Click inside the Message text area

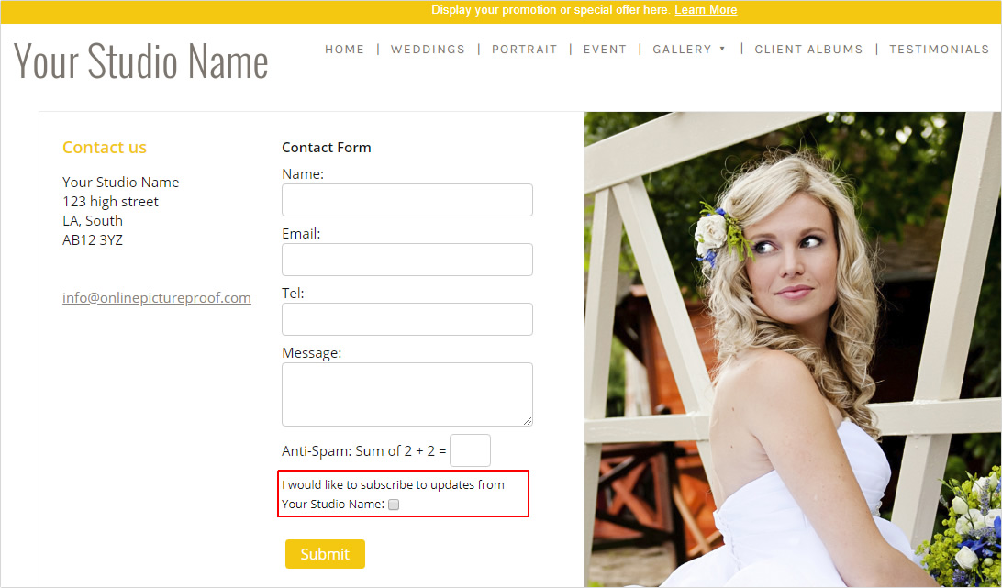coord(407,394)
